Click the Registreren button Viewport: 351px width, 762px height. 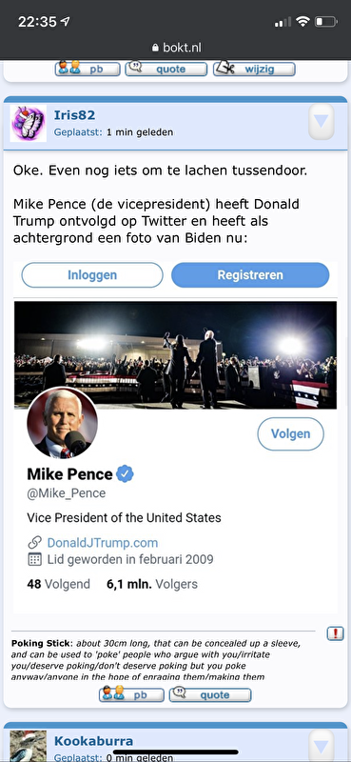250,275
